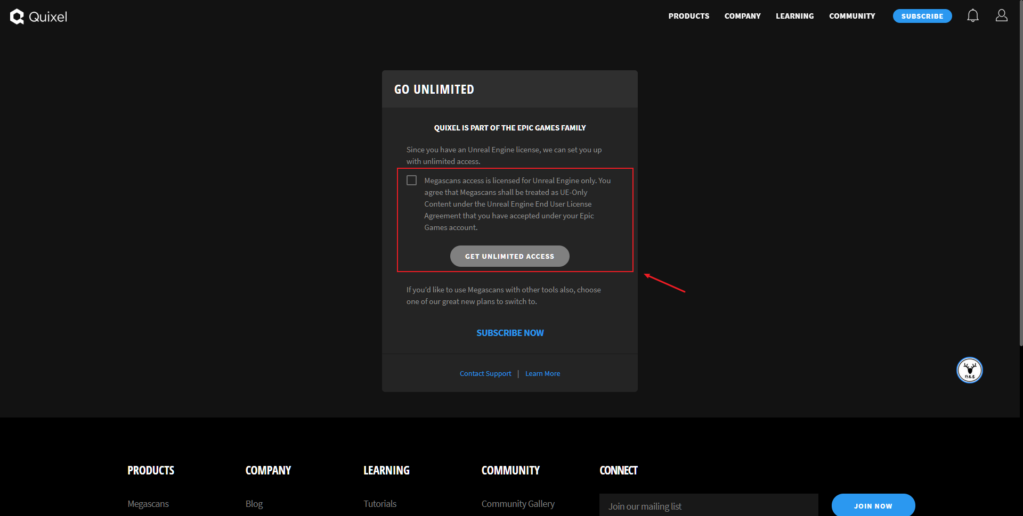The height and width of the screenshot is (516, 1023).
Task: Open the Company menu in the top navigation
Action: click(742, 16)
